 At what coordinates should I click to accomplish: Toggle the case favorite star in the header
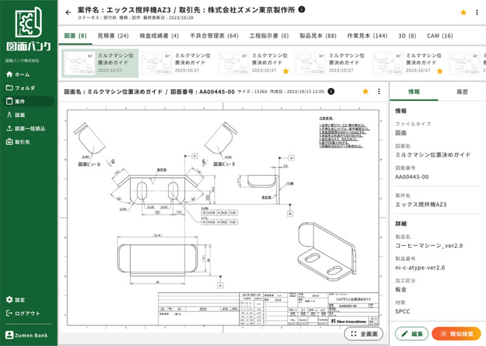pos(464,12)
